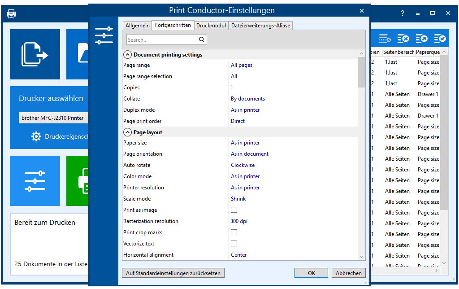Confirm settings with the OK button
Screen dimensions: 459x289
pos(311,273)
